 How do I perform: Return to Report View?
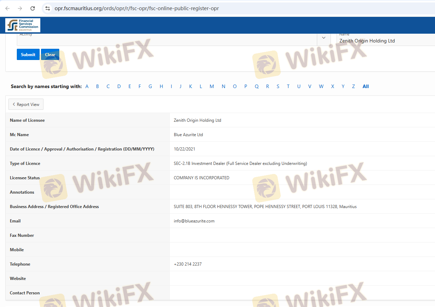click(26, 105)
